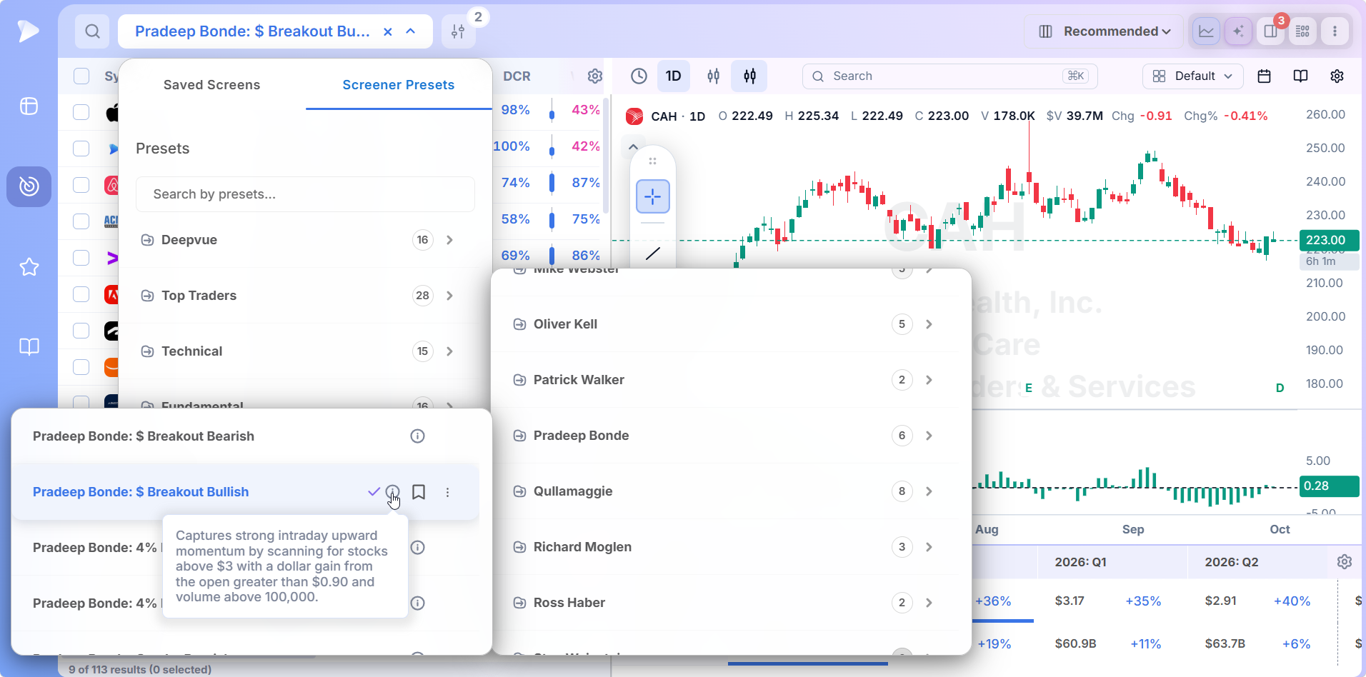Open Oliver Kell presets list
The image size is (1366, 677).
(725, 324)
